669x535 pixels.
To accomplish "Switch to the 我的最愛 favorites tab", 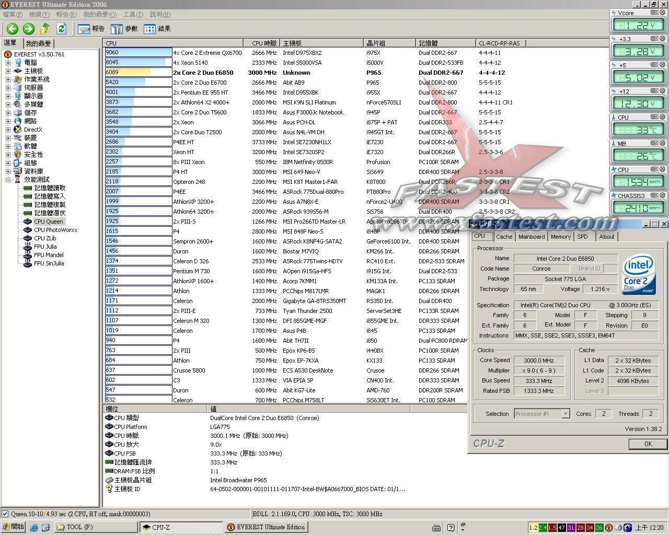I will (39, 44).
